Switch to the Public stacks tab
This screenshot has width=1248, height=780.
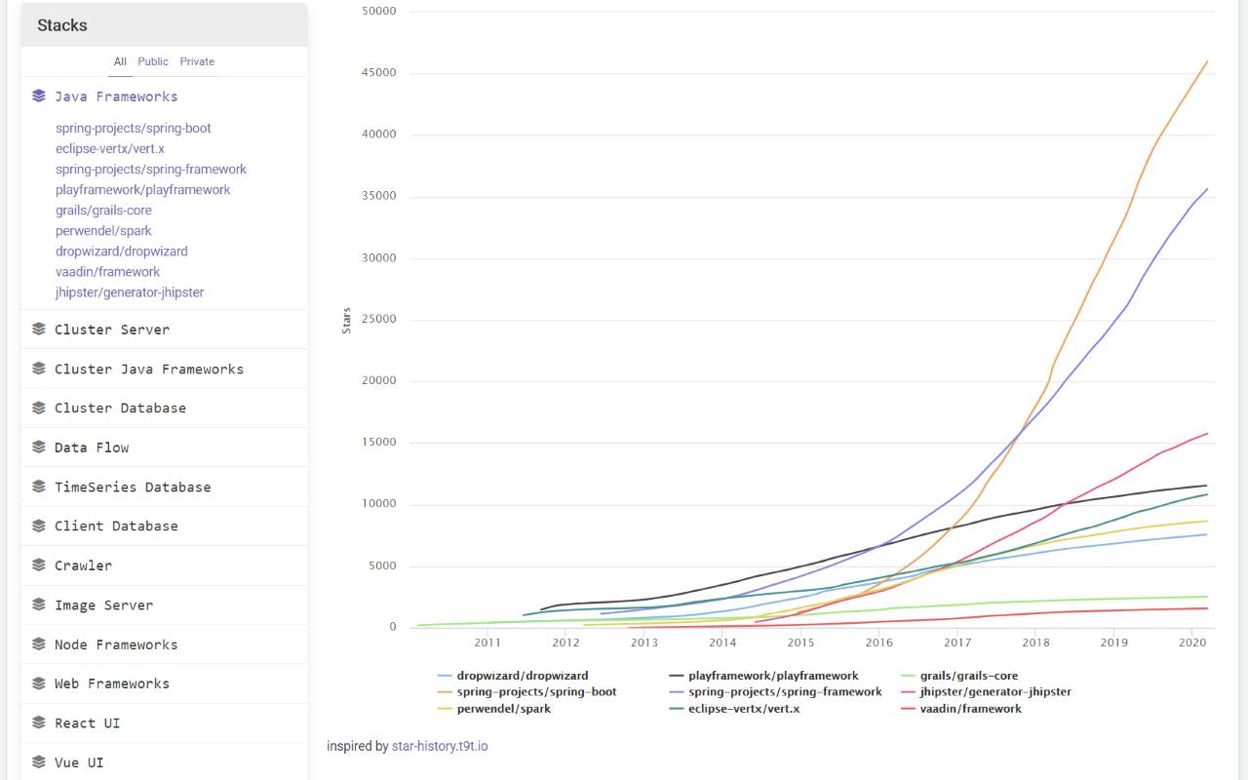point(153,61)
